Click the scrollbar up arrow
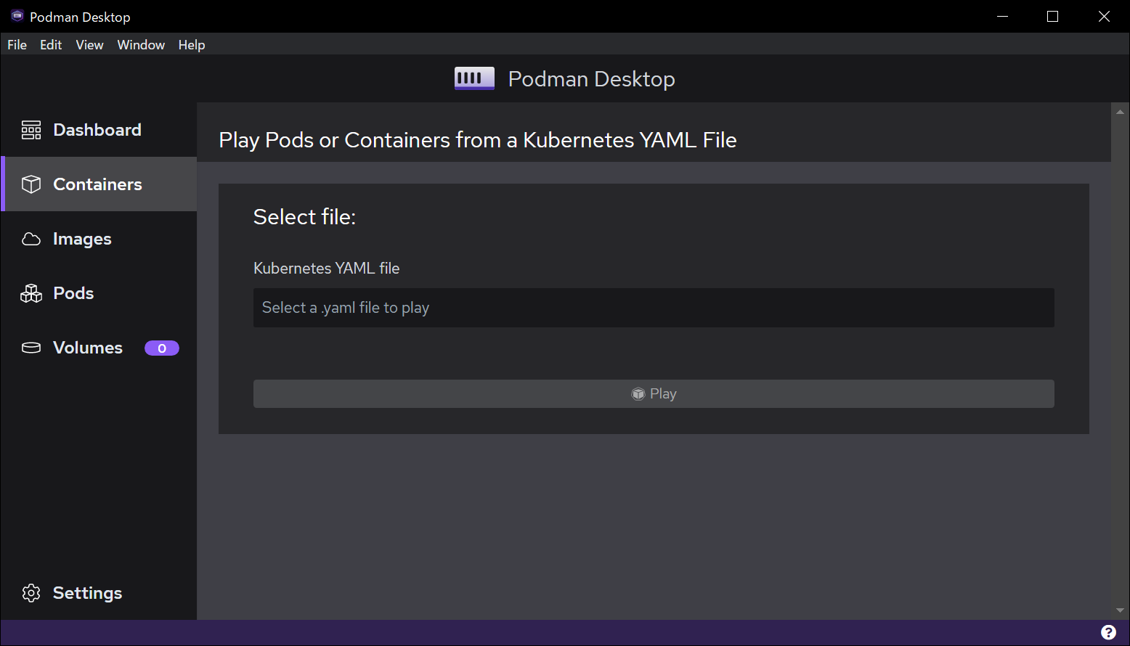This screenshot has width=1130, height=646. (1120, 112)
